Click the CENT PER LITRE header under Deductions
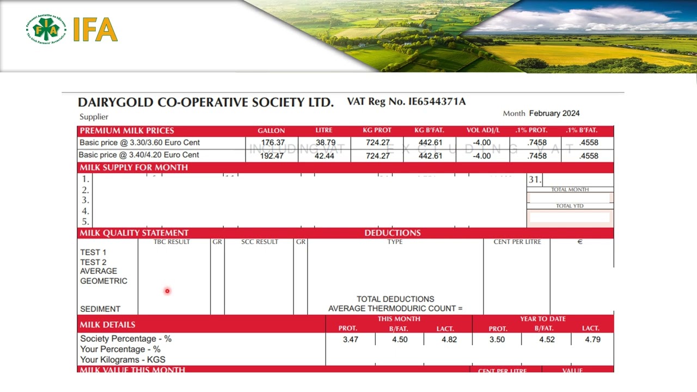Image resolution: width=697 pixels, height=392 pixels. [x=517, y=242]
